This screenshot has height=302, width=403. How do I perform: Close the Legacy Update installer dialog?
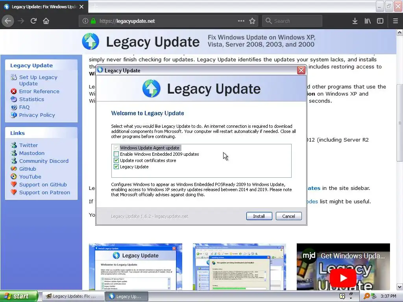click(x=301, y=70)
